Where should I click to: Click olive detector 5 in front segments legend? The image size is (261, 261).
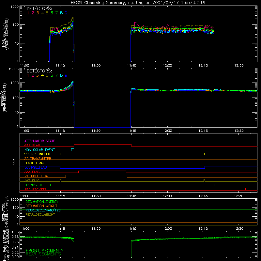(47, 13)
